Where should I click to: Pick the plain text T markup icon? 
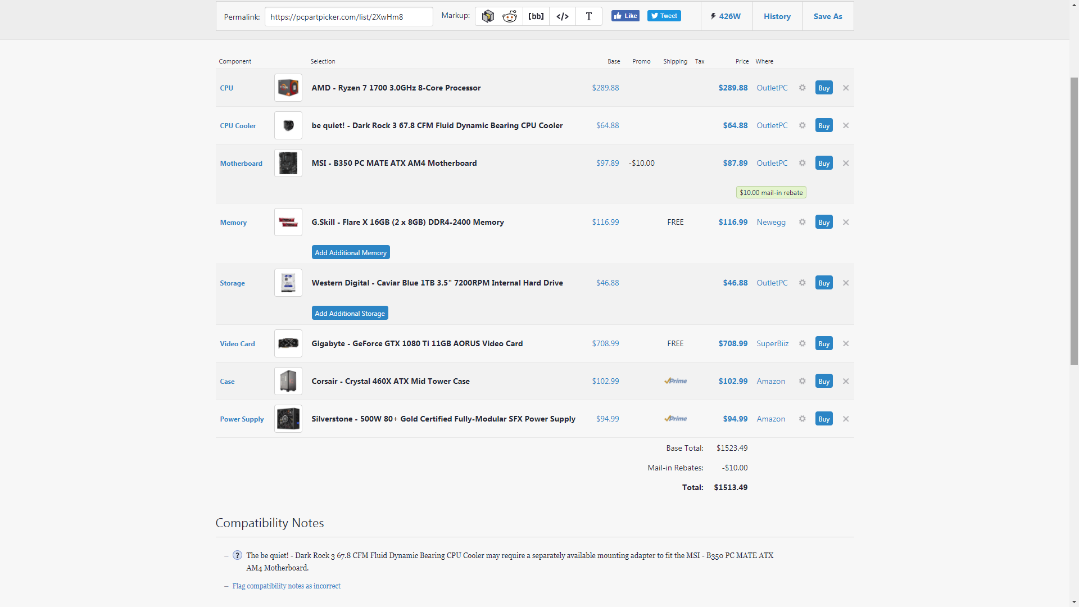(588, 16)
